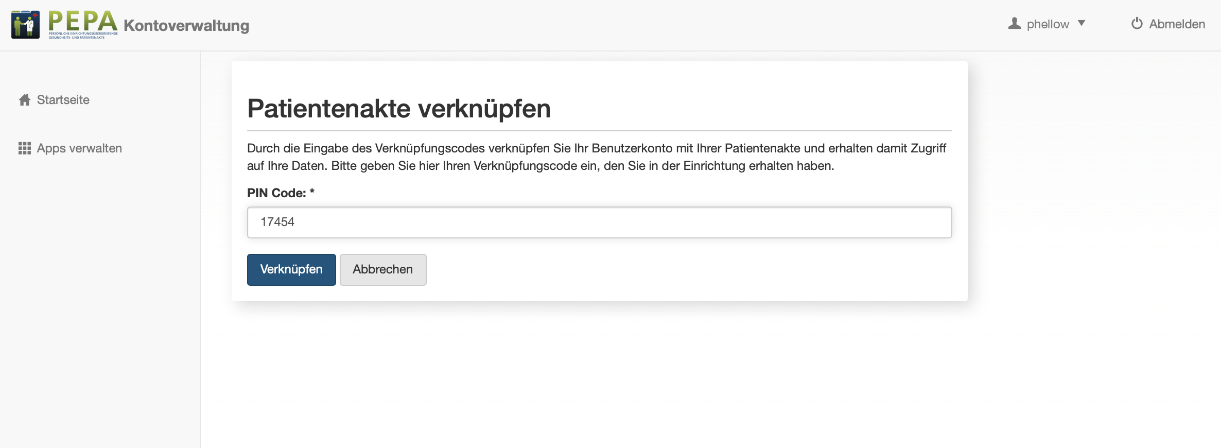The height and width of the screenshot is (448, 1221).
Task: Click the small subtitle under the PEPA logo
Action: coord(83,36)
